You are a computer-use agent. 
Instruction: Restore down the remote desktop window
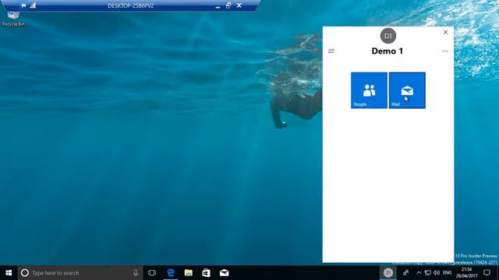tap(228, 5)
